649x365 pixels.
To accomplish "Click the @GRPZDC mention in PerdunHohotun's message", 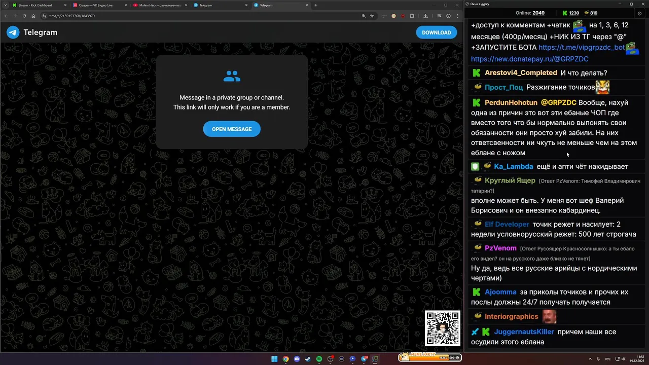I will (559, 102).
